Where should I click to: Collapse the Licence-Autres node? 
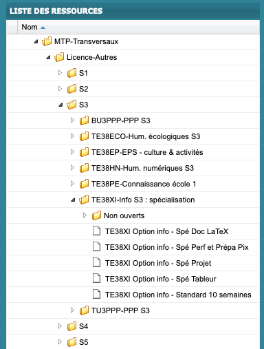48,57
